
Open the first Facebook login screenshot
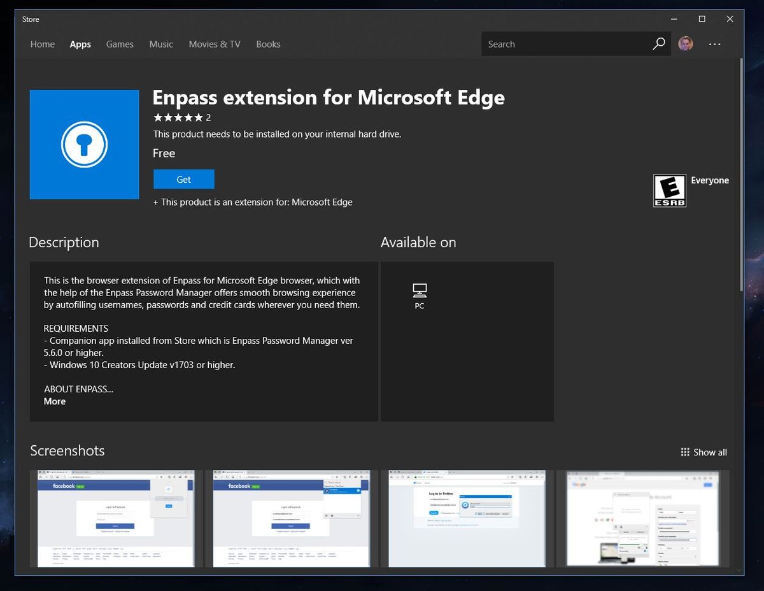coord(115,518)
